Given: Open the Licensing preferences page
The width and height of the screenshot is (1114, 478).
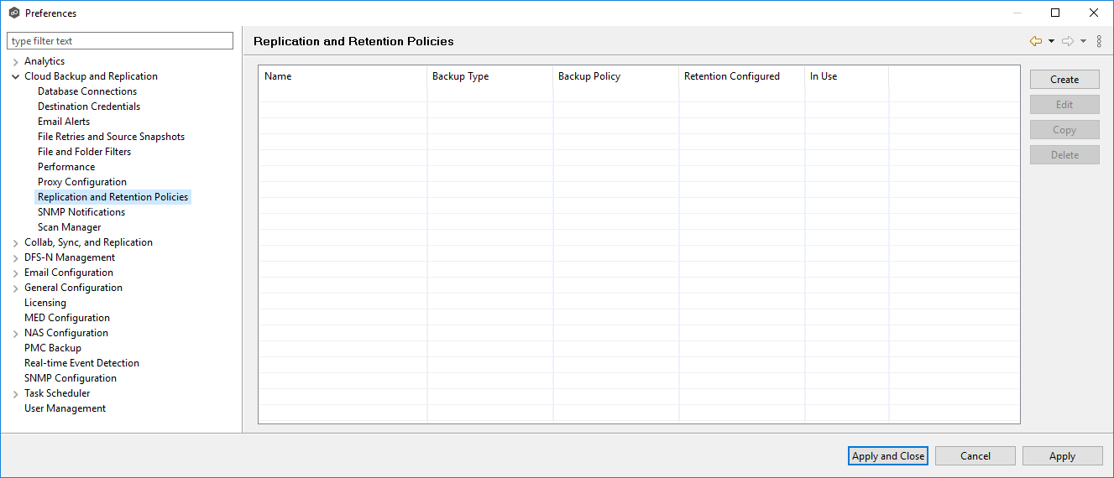Looking at the screenshot, I should click(45, 303).
